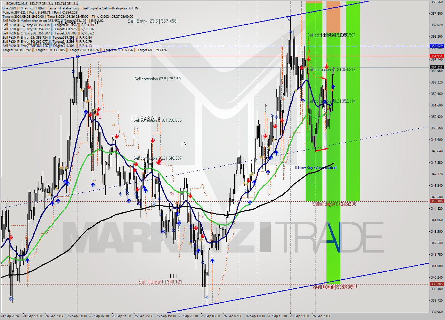Click the 342.540 price axis value
This screenshot has height=320, width=445.
(437, 243)
